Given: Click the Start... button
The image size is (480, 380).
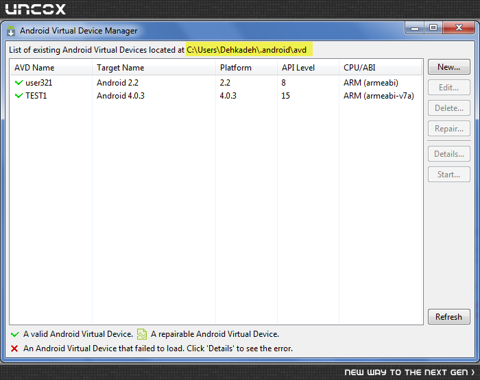Looking at the screenshot, I should [448, 175].
